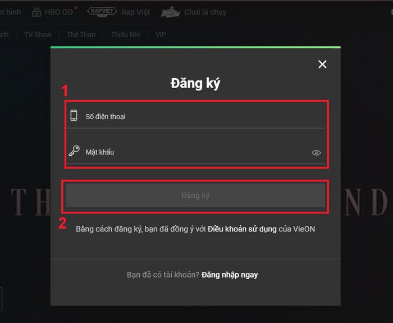Screen dimensions: 393x323
Task: Click the gray Đăng ký submit button
Action: (195, 195)
